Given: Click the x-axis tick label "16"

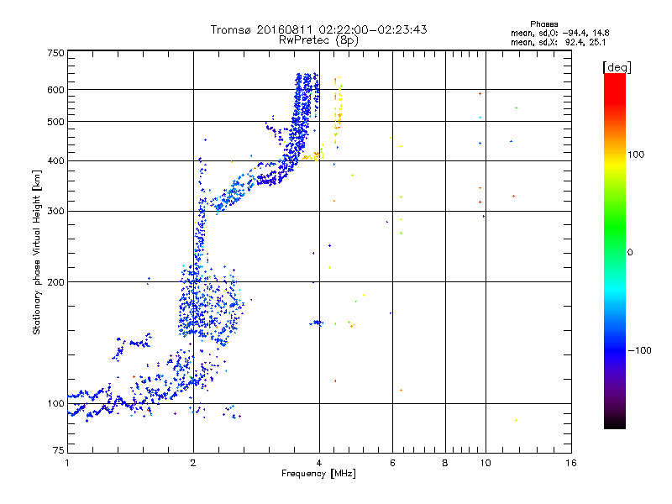Looking at the screenshot, I should click(x=571, y=463).
